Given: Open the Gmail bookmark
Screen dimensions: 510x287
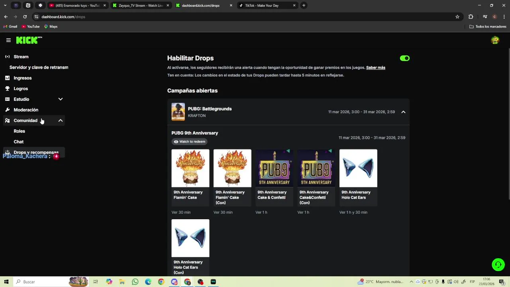Looking at the screenshot, I should coord(10,27).
